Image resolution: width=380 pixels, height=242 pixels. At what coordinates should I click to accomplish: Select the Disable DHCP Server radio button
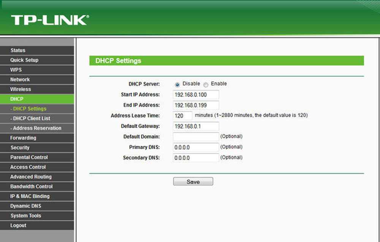(177, 84)
